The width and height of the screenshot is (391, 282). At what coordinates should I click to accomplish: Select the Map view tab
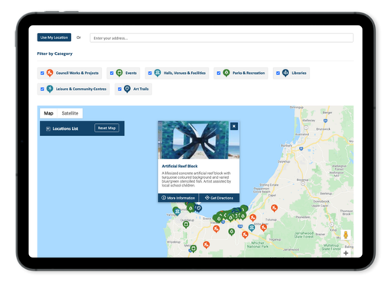point(48,113)
